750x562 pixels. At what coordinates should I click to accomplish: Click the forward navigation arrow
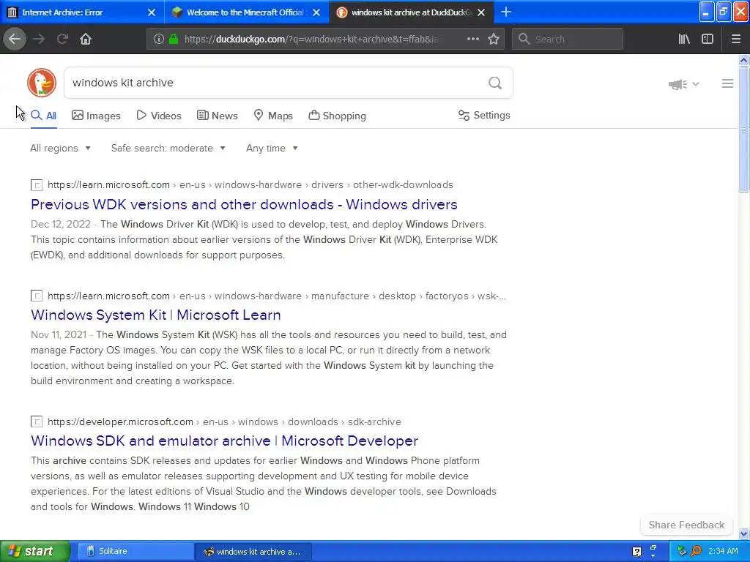[39, 39]
